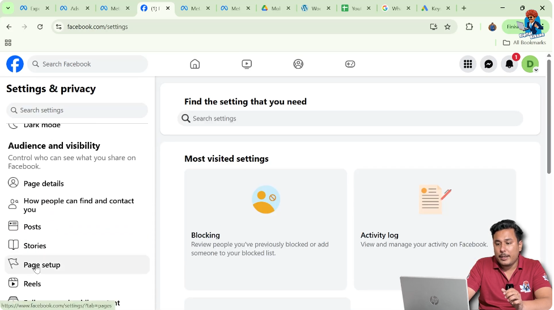Open the Home feed icon
This screenshot has height=310, width=554.
coord(194,64)
